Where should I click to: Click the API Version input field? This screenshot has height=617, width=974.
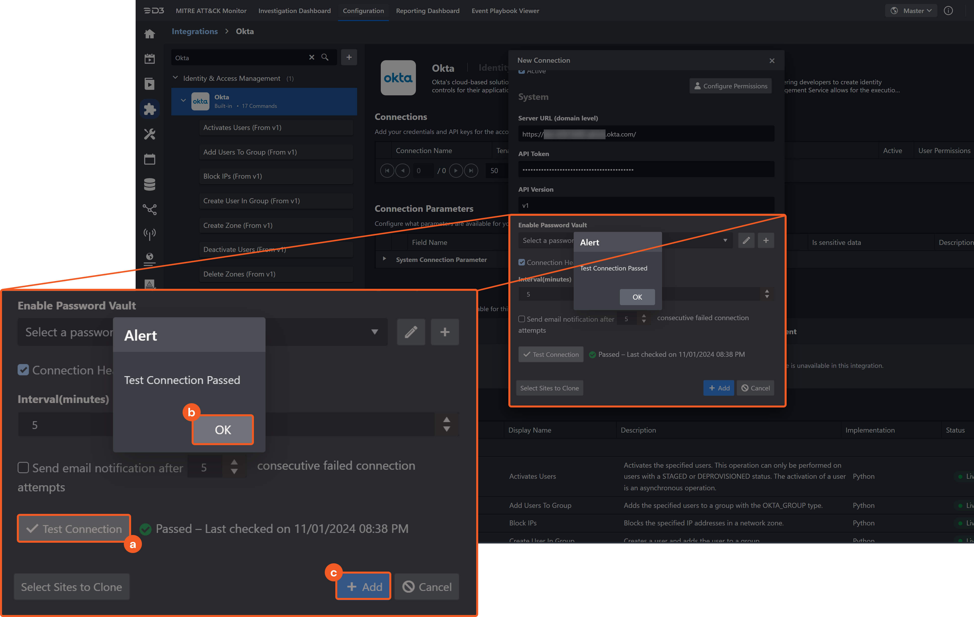[x=646, y=205]
